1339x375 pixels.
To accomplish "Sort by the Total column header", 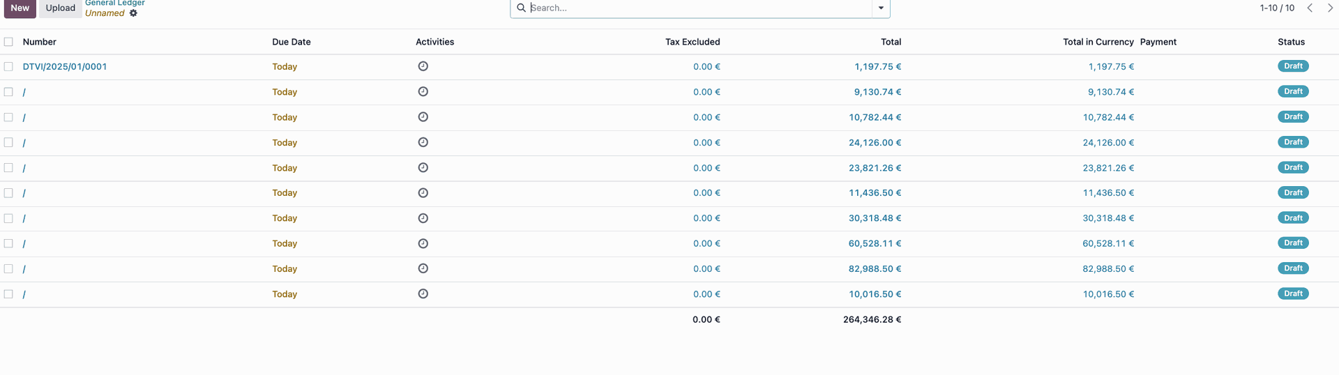I will [x=891, y=42].
